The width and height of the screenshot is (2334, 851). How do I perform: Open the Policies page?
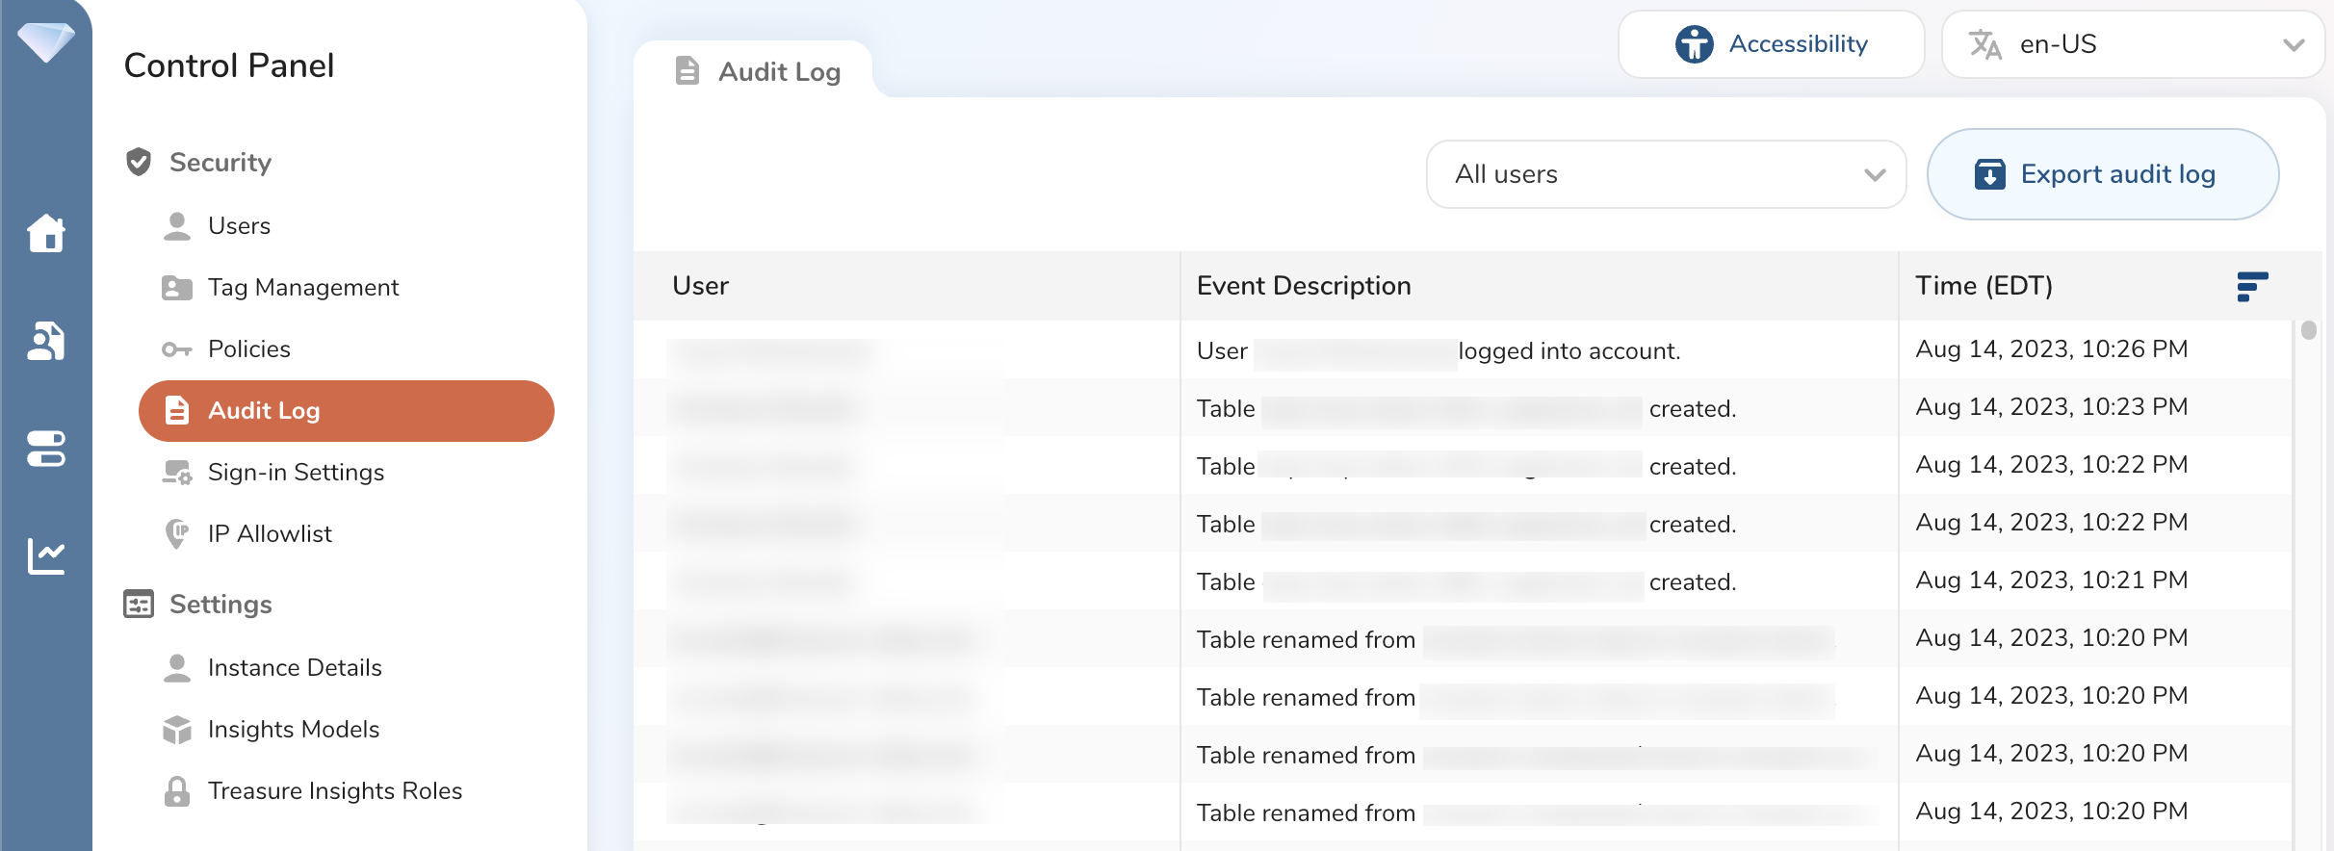coord(248,348)
